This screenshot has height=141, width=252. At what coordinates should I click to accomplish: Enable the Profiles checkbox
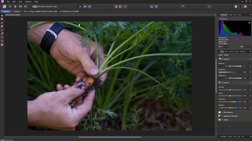222,120
